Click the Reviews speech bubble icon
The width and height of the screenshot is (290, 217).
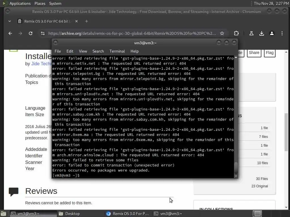[14, 192]
